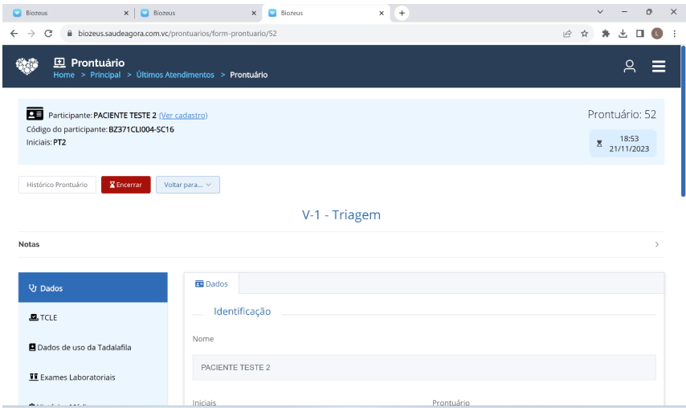The image size is (686, 408).
Task: Click the Nome input field
Action: point(424,367)
